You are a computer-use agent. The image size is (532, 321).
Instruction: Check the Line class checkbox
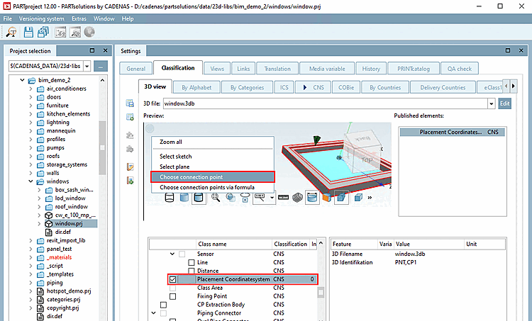coord(192,263)
